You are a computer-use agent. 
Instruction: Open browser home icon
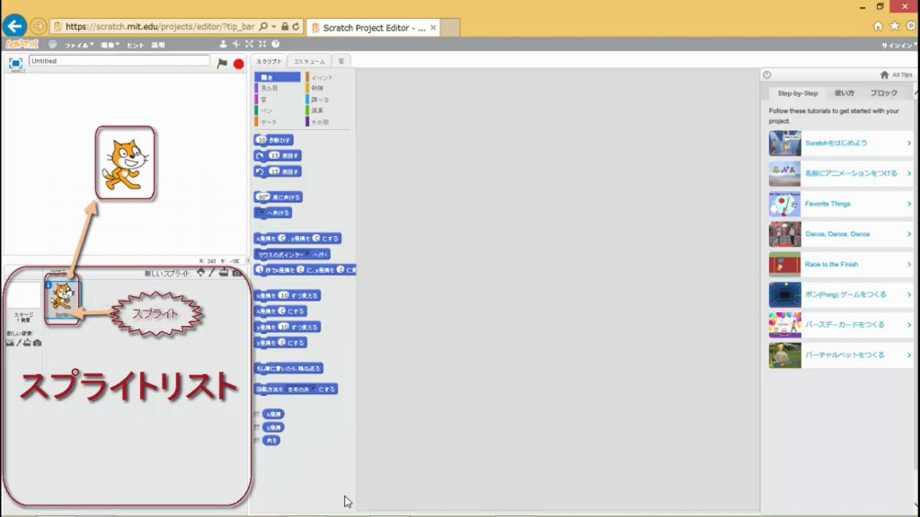pos(878,26)
